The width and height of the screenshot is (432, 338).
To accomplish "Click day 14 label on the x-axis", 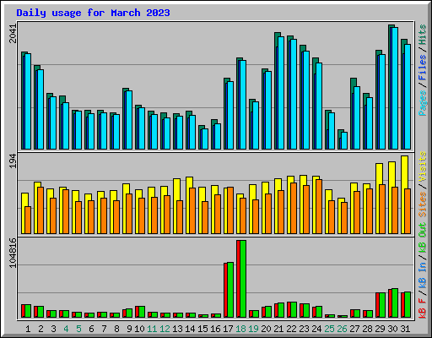I will (x=190, y=329).
